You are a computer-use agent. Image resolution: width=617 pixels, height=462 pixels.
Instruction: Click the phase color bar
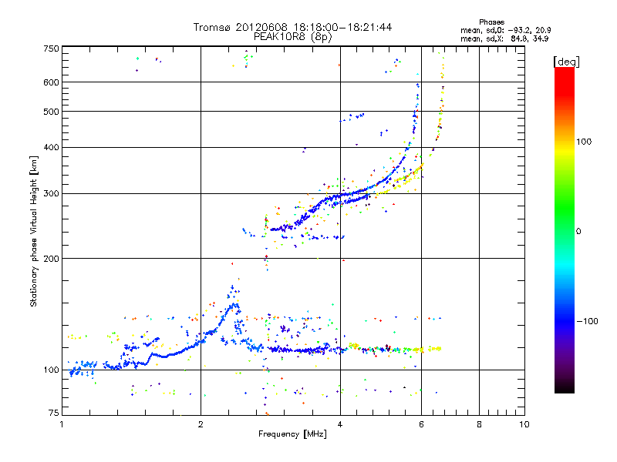565,230
